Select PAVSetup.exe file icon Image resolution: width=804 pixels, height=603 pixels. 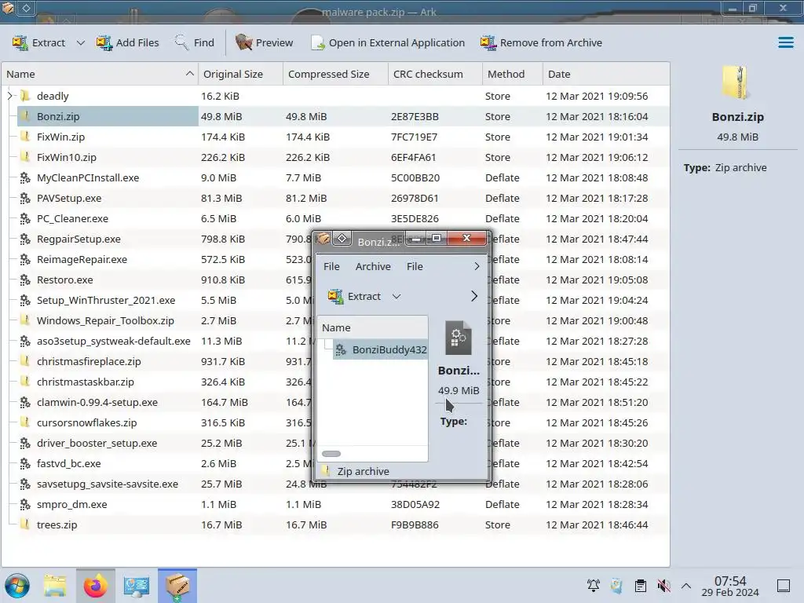[25, 199]
